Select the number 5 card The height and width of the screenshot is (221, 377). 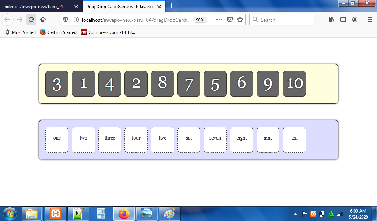215,84
